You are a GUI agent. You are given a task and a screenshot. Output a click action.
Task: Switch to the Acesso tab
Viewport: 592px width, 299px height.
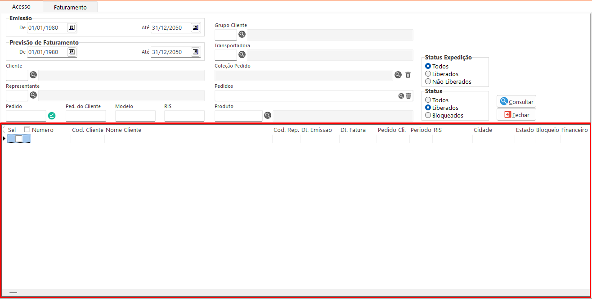(x=21, y=7)
